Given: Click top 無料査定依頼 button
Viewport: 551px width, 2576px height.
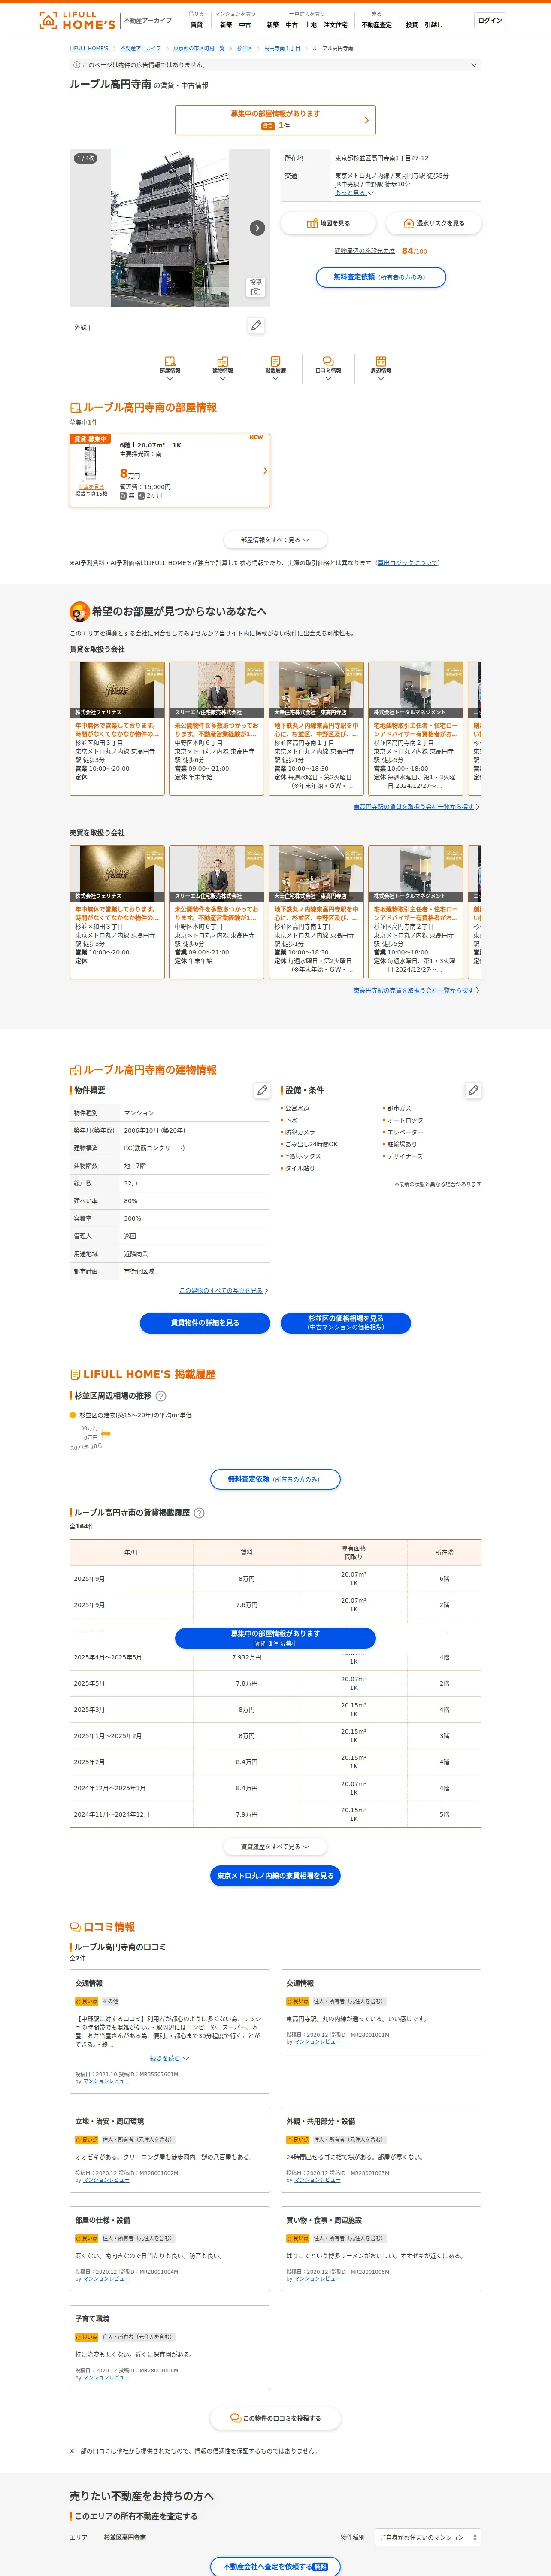Looking at the screenshot, I should pyautogui.click(x=381, y=277).
